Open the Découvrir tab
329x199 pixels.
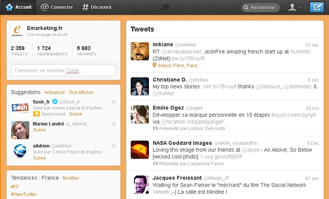coord(97,7)
